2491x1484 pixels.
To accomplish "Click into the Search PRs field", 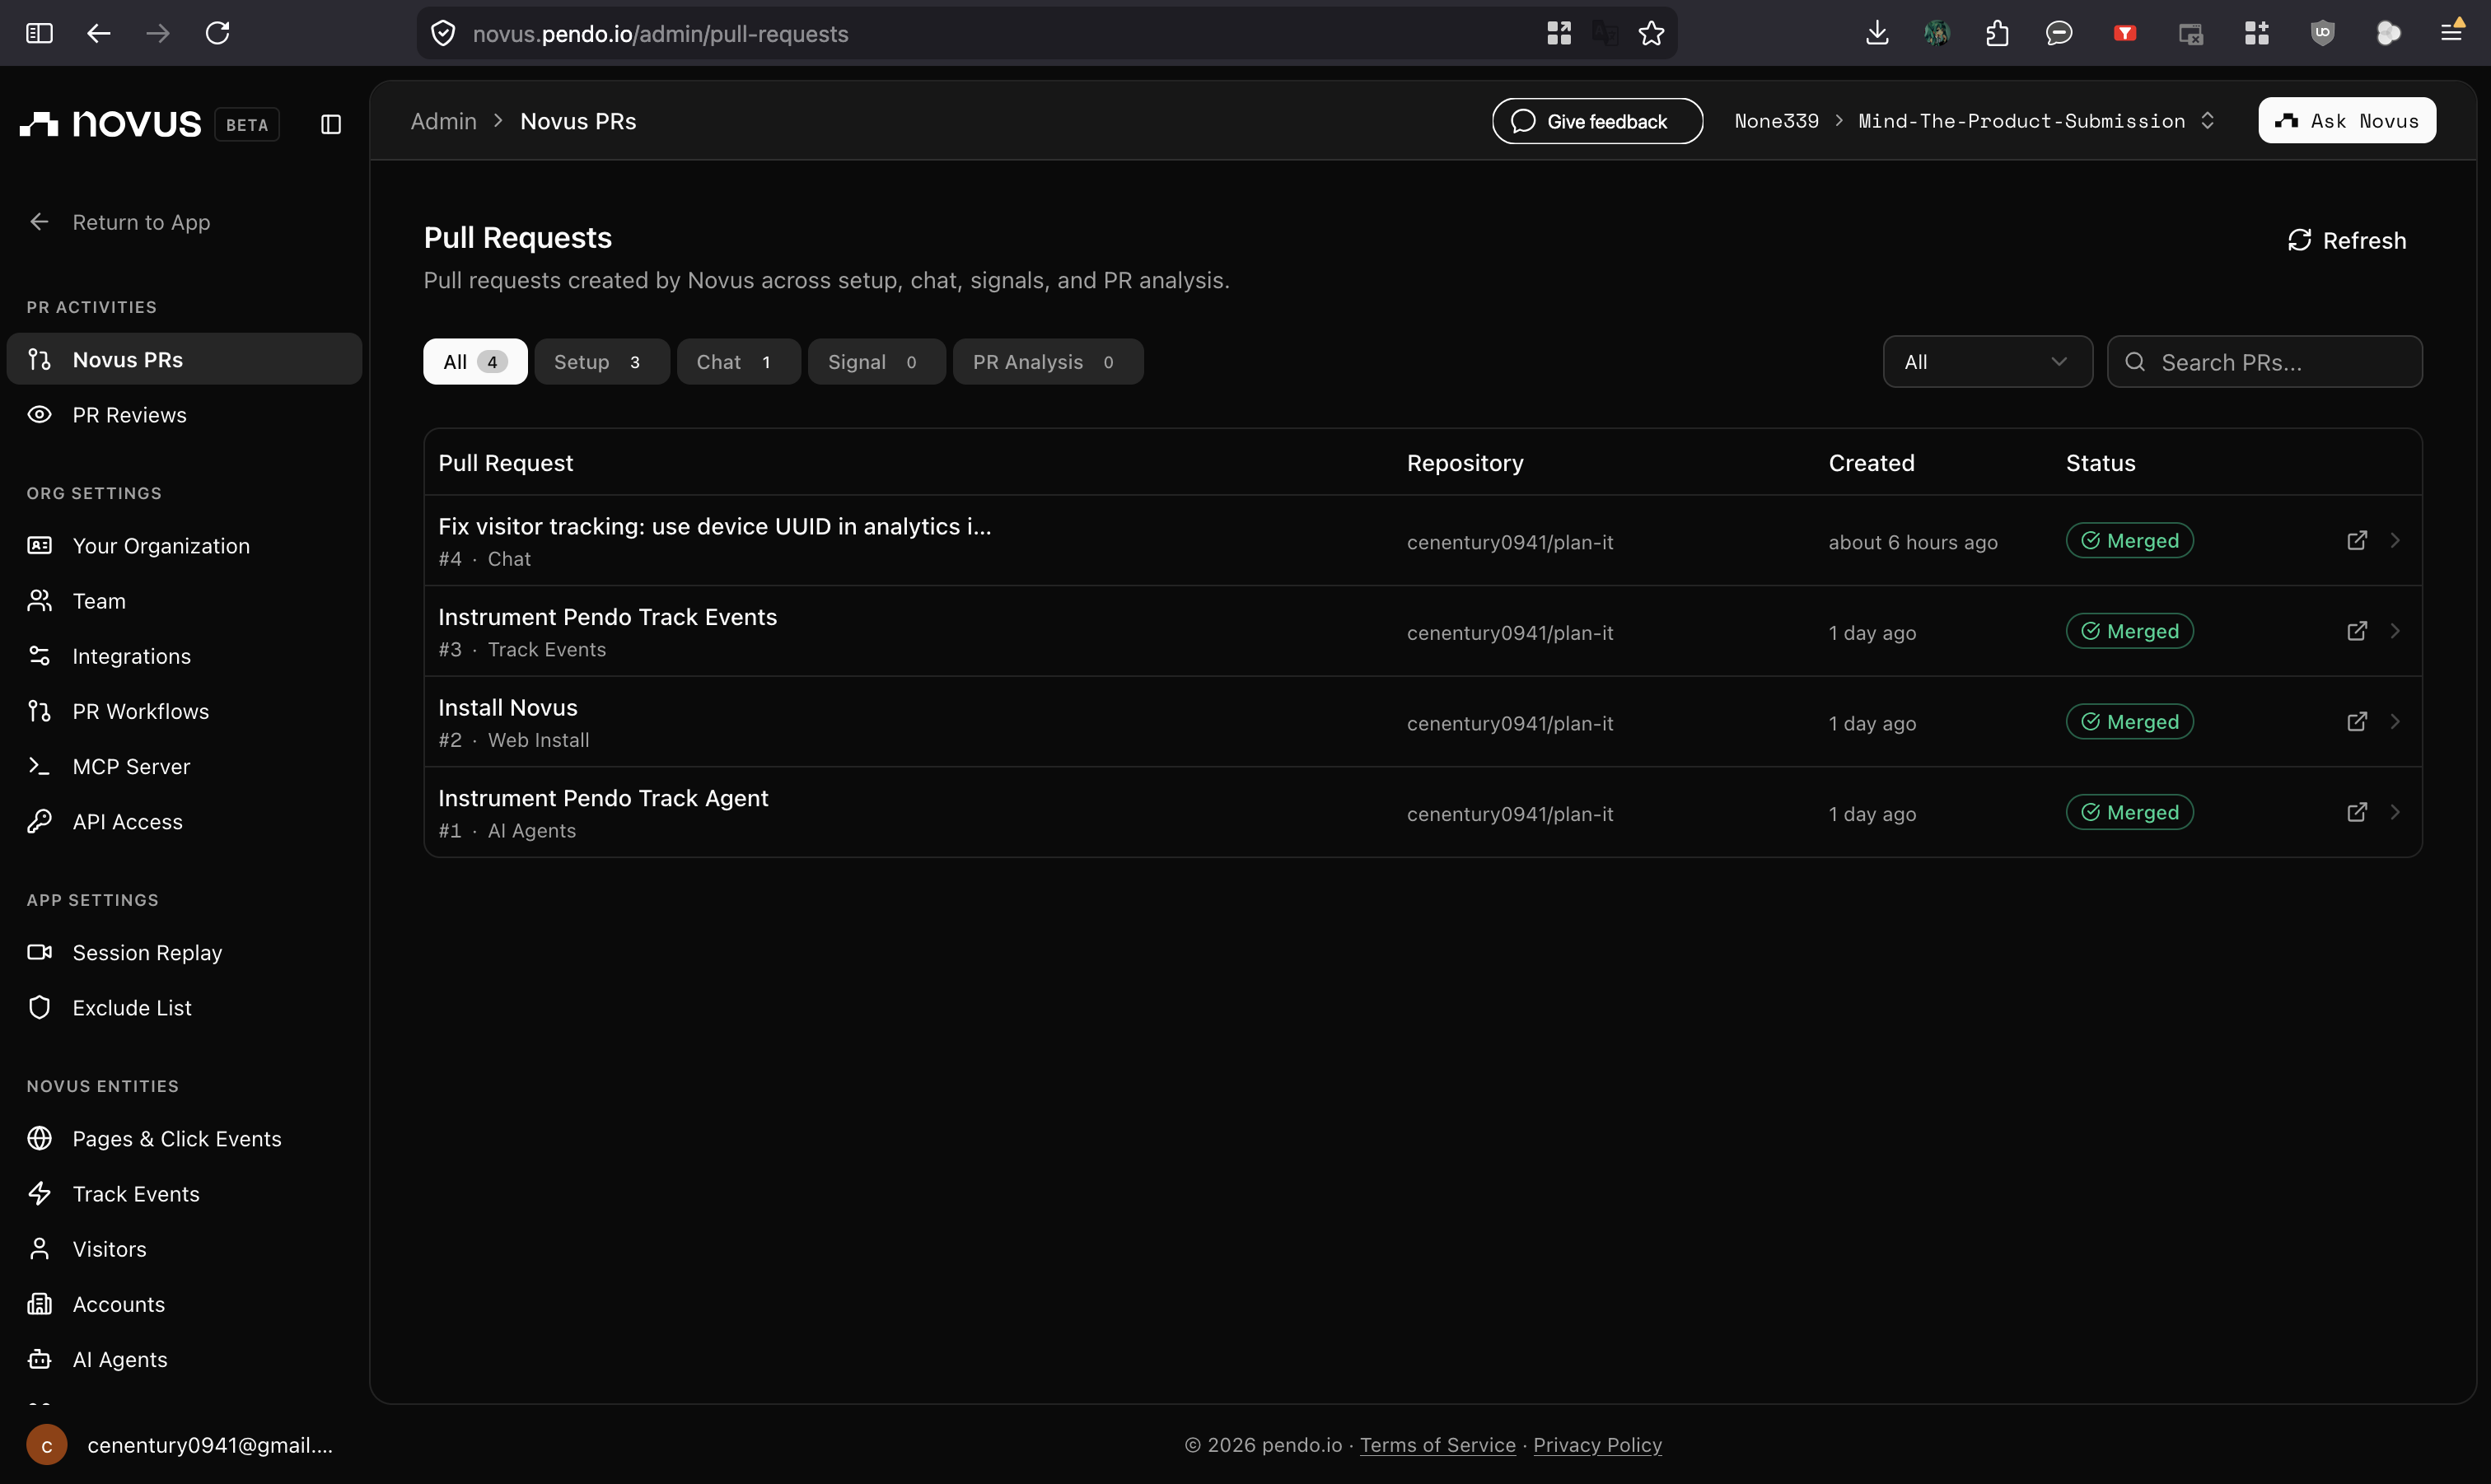I will 2264,362.
